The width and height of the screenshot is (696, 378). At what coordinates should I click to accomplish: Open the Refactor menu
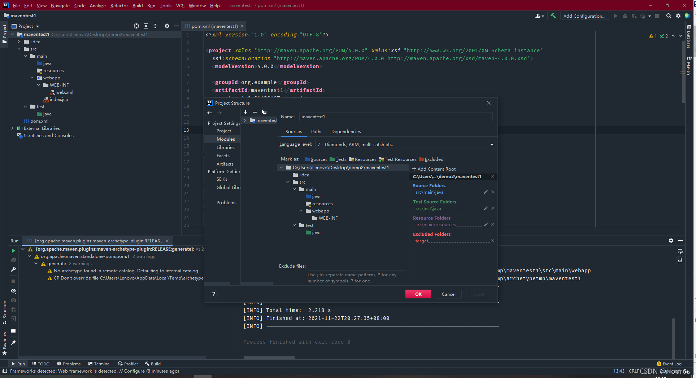(x=119, y=5)
